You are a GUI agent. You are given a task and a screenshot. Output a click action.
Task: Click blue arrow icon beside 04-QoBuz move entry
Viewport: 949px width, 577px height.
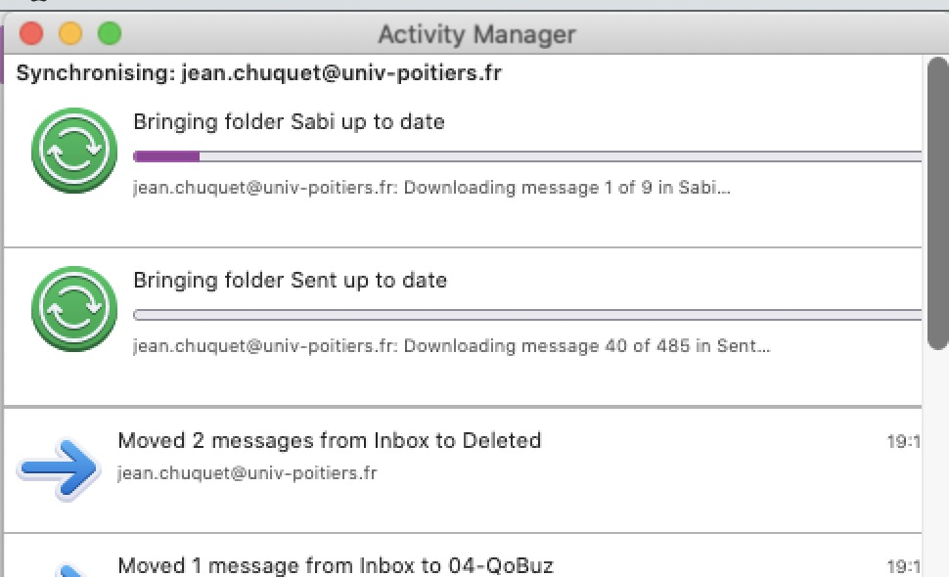pyautogui.click(x=61, y=569)
